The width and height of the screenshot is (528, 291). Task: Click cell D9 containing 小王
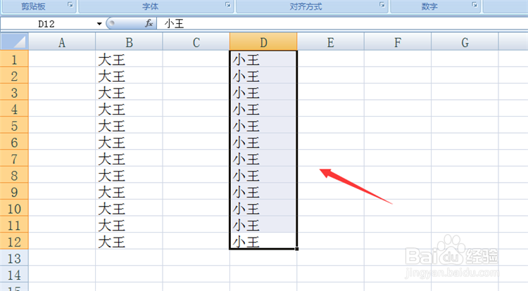[263, 191]
